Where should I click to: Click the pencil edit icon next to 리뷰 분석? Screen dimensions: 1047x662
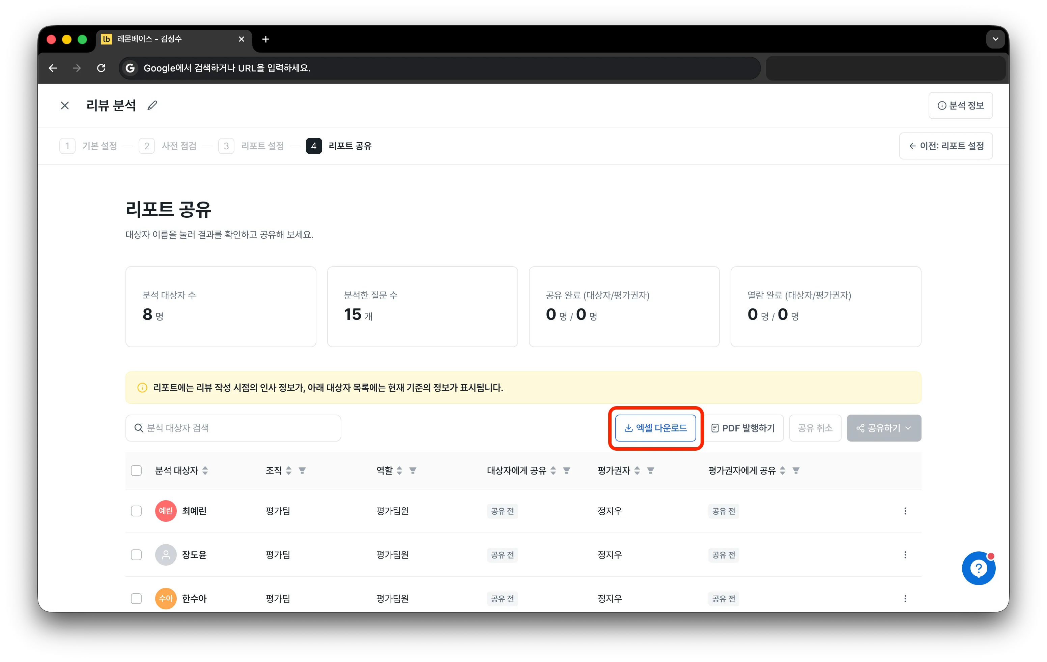click(152, 106)
